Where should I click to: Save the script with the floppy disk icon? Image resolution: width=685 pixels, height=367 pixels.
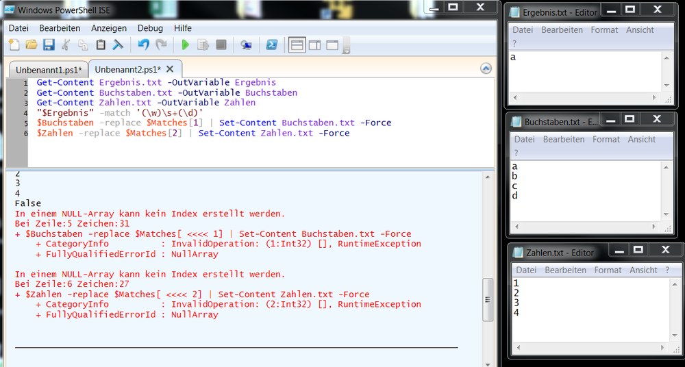point(49,45)
